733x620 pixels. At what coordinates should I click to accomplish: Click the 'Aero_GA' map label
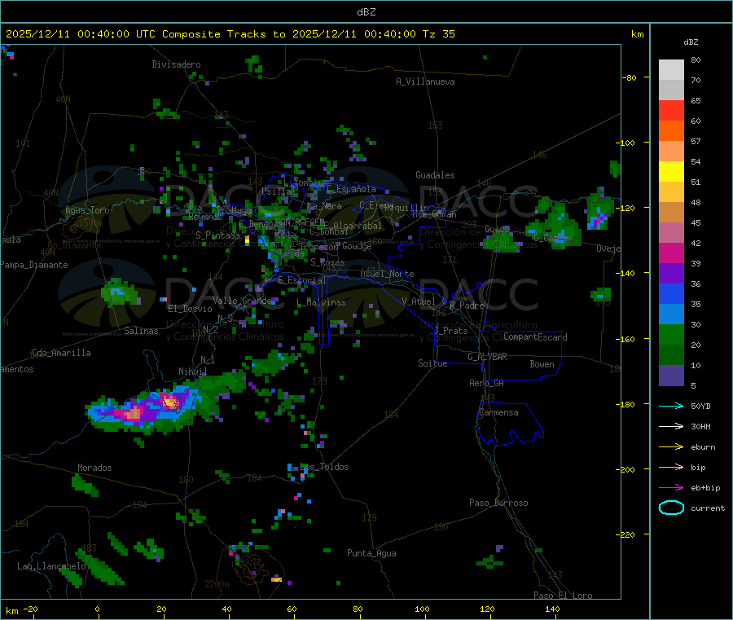[x=487, y=383]
